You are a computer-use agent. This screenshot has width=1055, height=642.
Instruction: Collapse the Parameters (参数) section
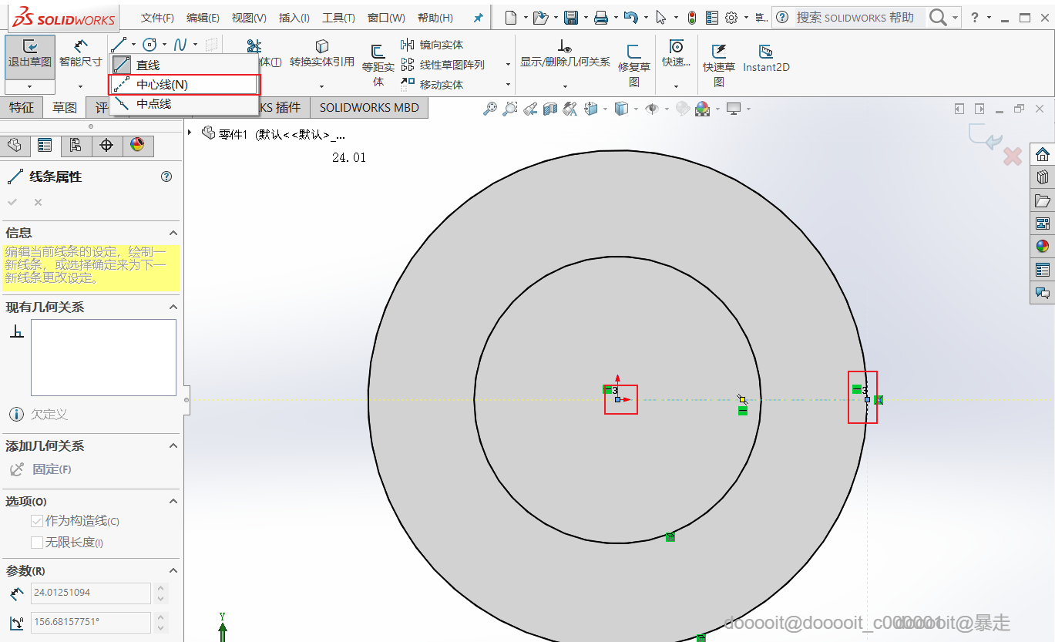pos(173,571)
